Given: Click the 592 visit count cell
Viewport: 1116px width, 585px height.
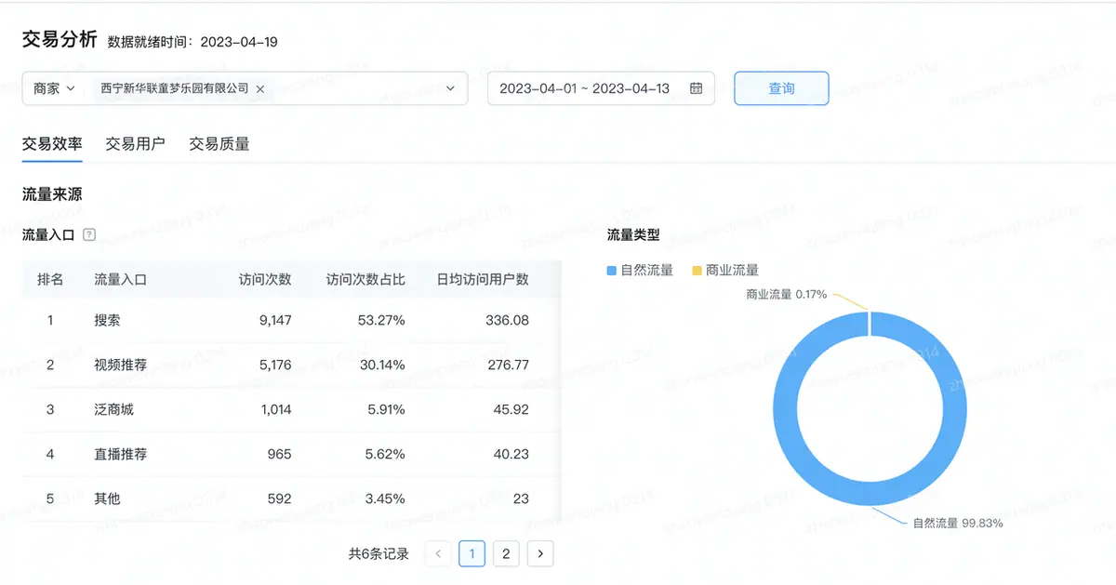Looking at the screenshot, I should [x=280, y=499].
